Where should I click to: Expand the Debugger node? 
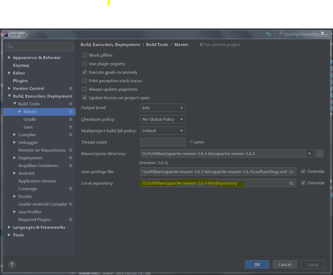click(15, 142)
